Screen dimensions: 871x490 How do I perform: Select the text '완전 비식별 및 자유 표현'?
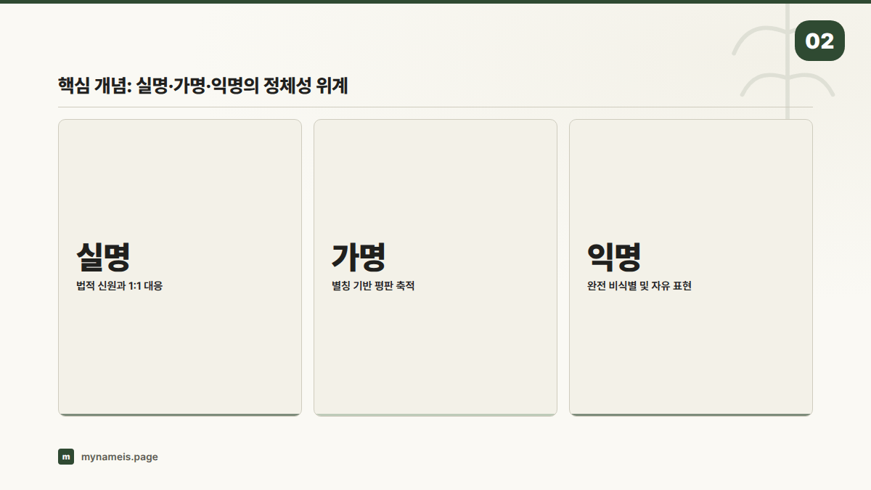[x=639, y=286]
